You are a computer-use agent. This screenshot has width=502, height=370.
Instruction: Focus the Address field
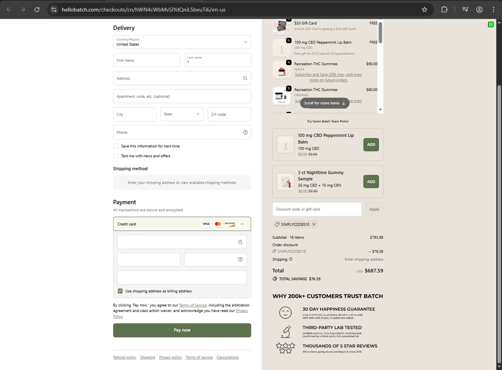pos(182,78)
